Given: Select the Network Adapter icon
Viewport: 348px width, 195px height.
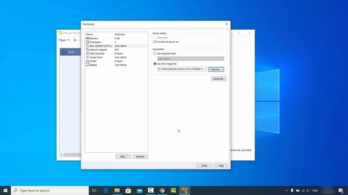Looking at the screenshot, I should click(88, 49).
